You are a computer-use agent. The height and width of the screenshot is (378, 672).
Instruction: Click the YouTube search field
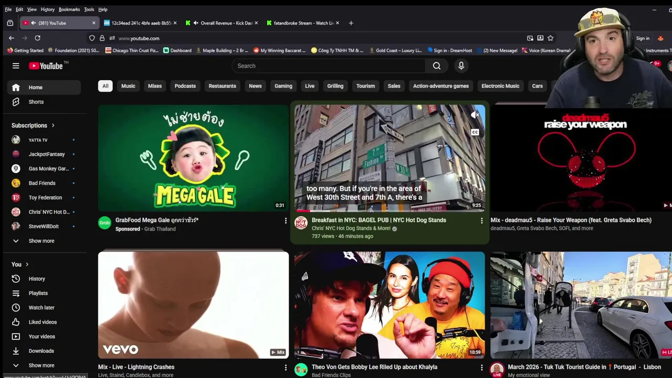click(329, 66)
